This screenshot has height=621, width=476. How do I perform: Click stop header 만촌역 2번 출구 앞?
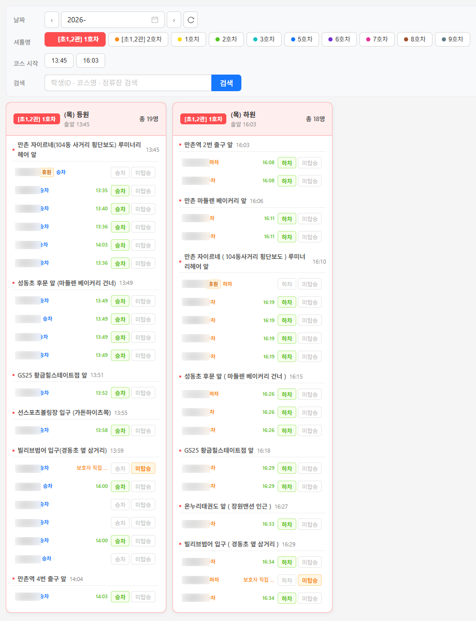click(x=208, y=145)
